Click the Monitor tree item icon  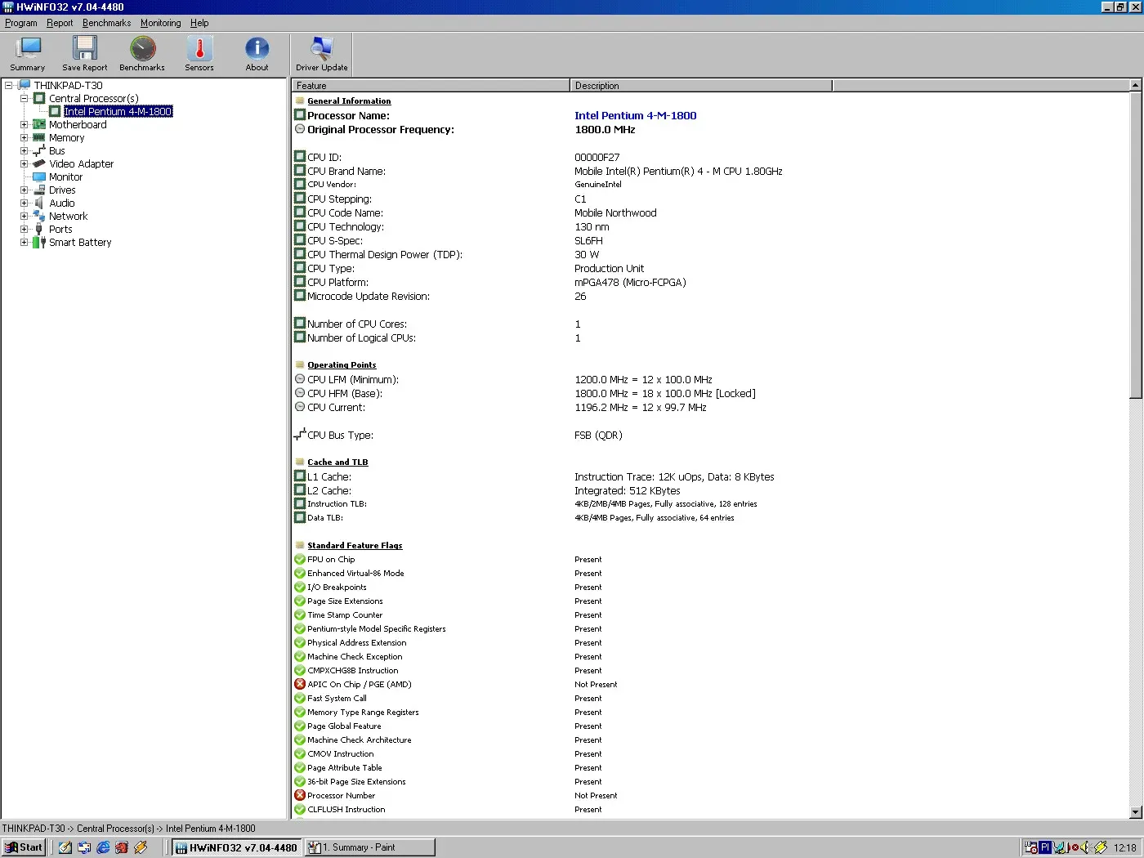click(x=39, y=177)
